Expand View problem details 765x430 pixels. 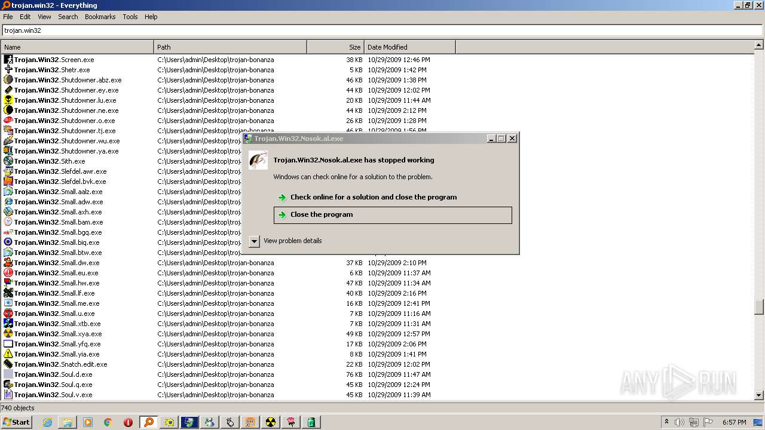286,241
